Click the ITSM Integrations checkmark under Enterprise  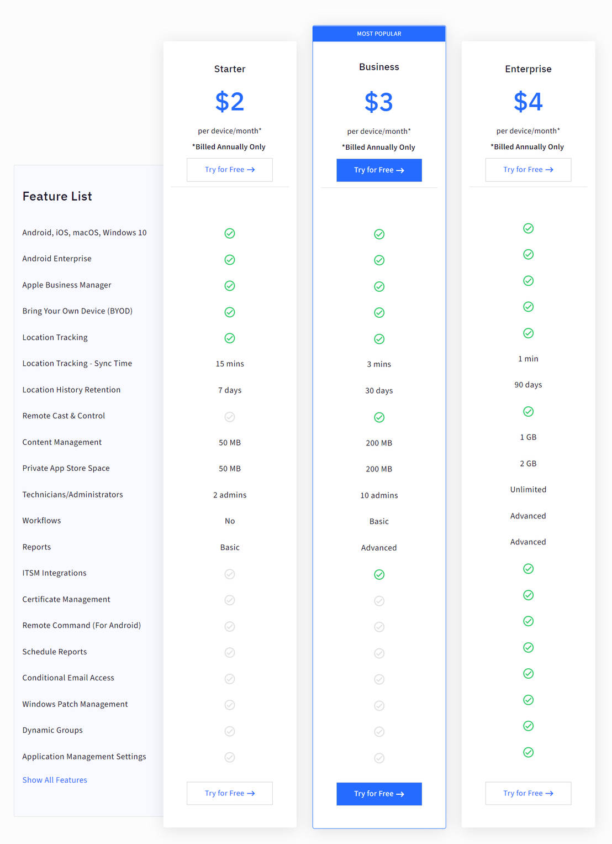(x=528, y=568)
